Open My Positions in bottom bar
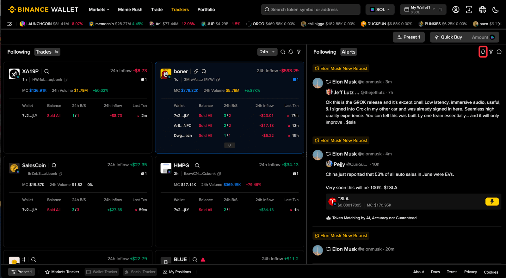The height and width of the screenshot is (278, 506). (177, 272)
